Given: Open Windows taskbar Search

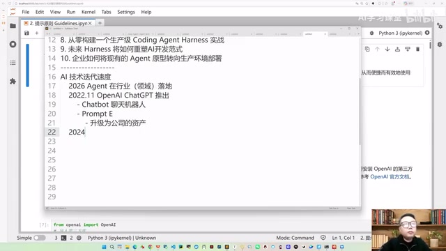Looking at the screenshot, I should [111, 247].
